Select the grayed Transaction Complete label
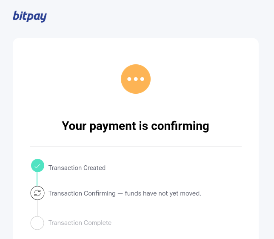274x239 pixels. click(80, 223)
